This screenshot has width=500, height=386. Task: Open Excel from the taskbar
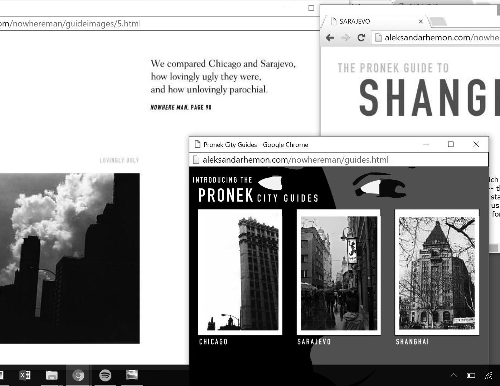tap(25, 375)
